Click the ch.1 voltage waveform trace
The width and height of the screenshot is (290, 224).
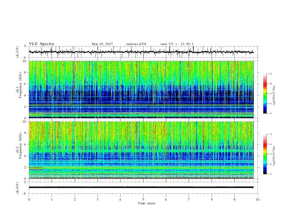click(141, 52)
